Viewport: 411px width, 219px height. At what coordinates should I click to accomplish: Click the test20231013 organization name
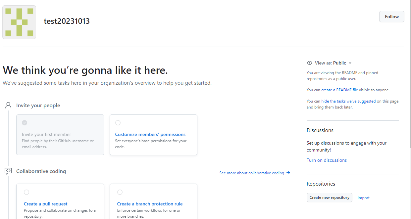(67, 21)
